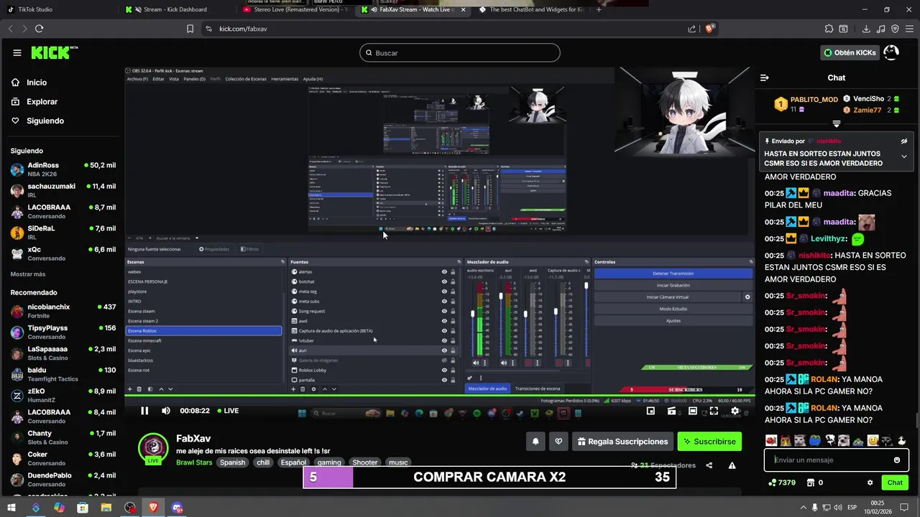Image resolution: width=920 pixels, height=517 pixels.
Task: Open zEkO recommended channel
Action: tap(63, 395)
